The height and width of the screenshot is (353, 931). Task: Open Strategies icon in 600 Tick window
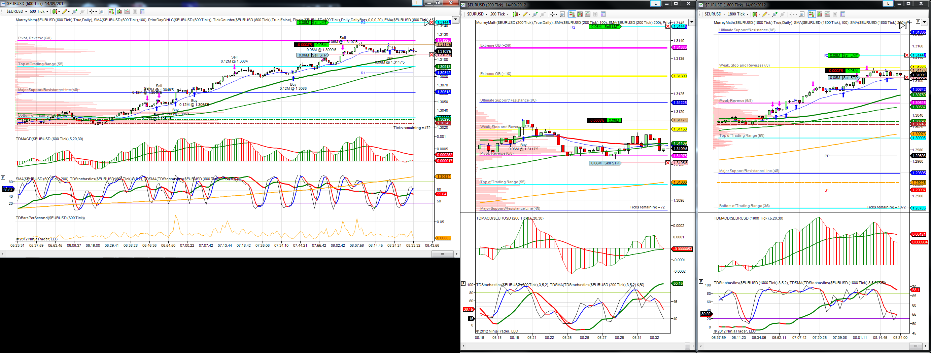point(135,11)
